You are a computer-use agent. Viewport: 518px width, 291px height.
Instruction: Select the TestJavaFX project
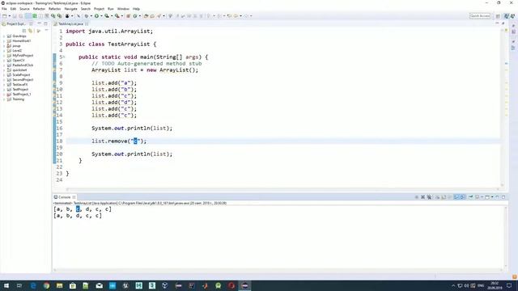click(19, 84)
